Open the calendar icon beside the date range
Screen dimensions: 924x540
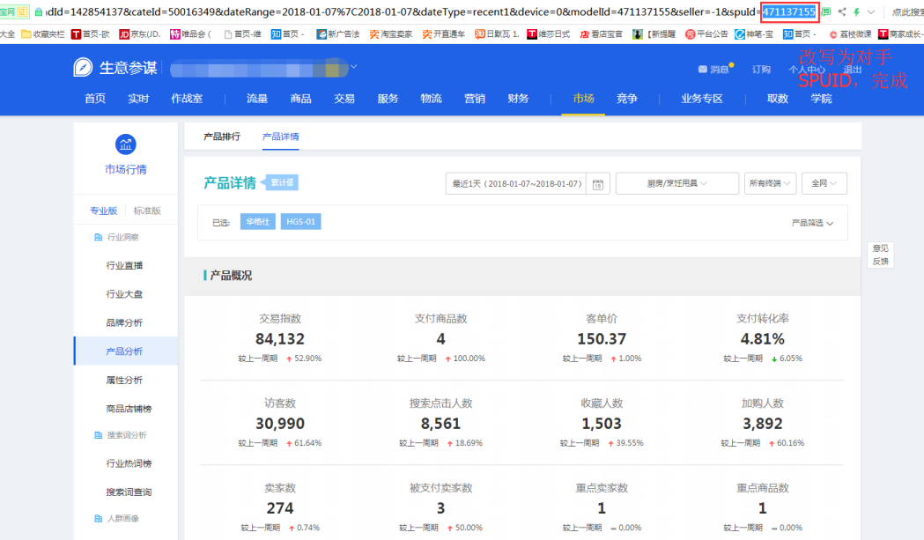[x=597, y=182]
